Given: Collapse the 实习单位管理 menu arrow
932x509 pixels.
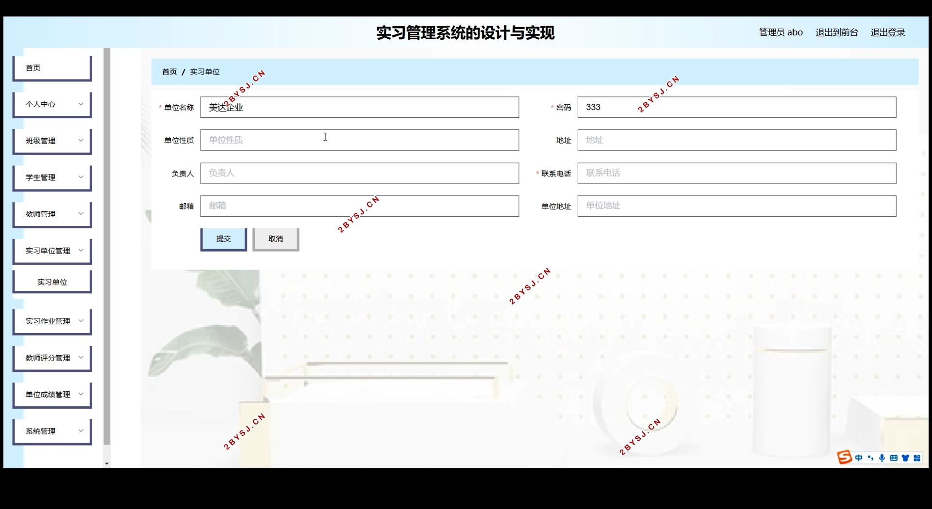Looking at the screenshot, I should (81, 251).
